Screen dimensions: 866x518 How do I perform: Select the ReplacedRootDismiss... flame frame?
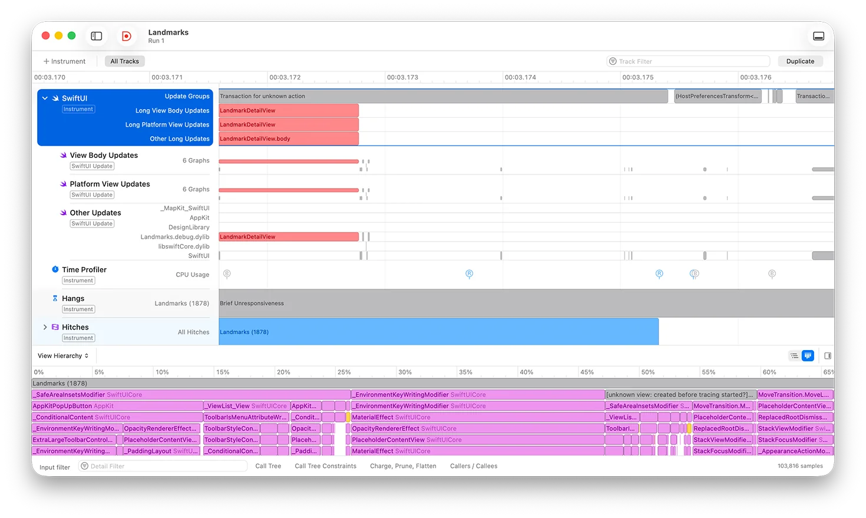795,417
